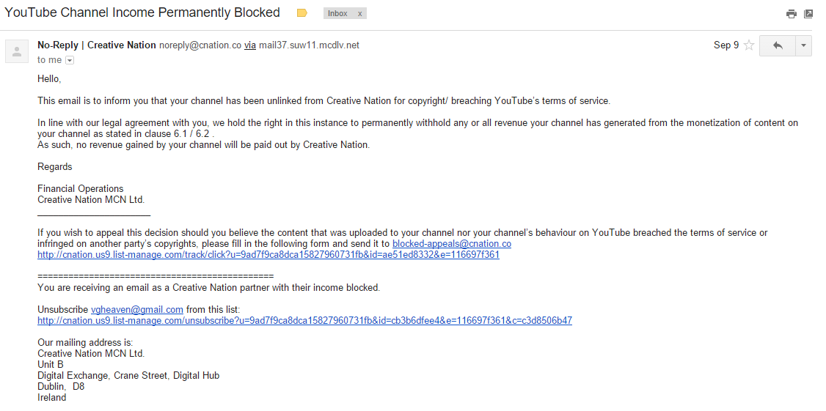
Task: Open the list-manage track/click appeal form link
Action: pyautogui.click(x=268, y=255)
